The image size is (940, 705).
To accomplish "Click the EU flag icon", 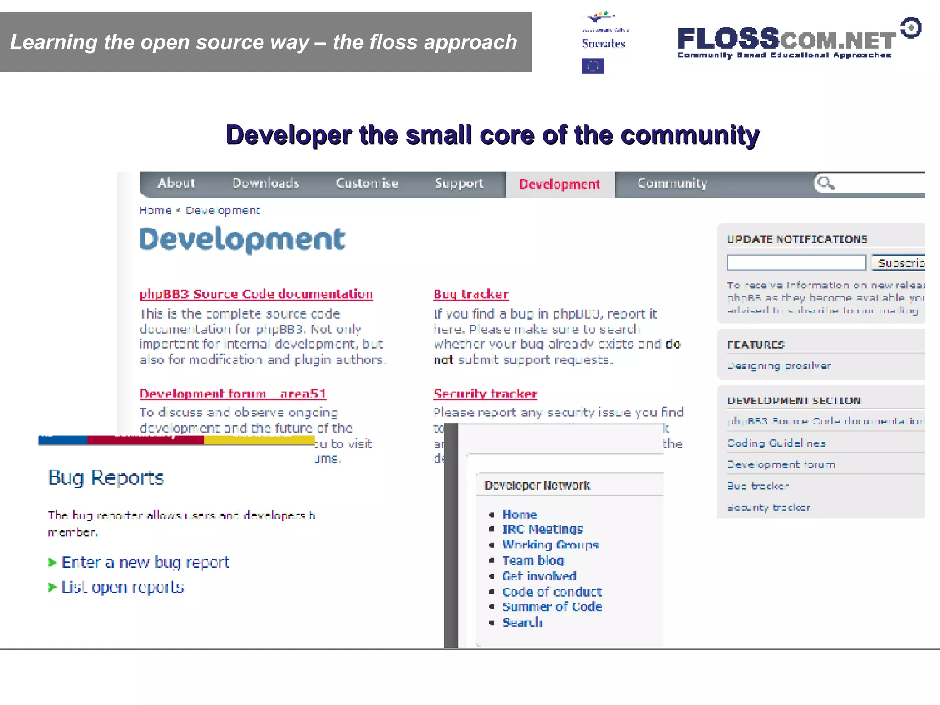I will tap(593, 66).
